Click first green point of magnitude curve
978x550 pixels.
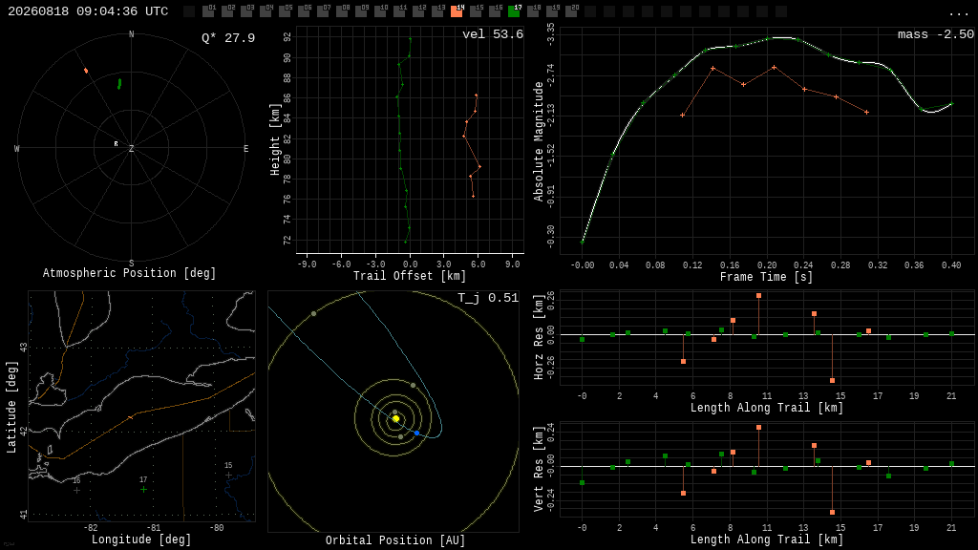(x=582, y=242)
